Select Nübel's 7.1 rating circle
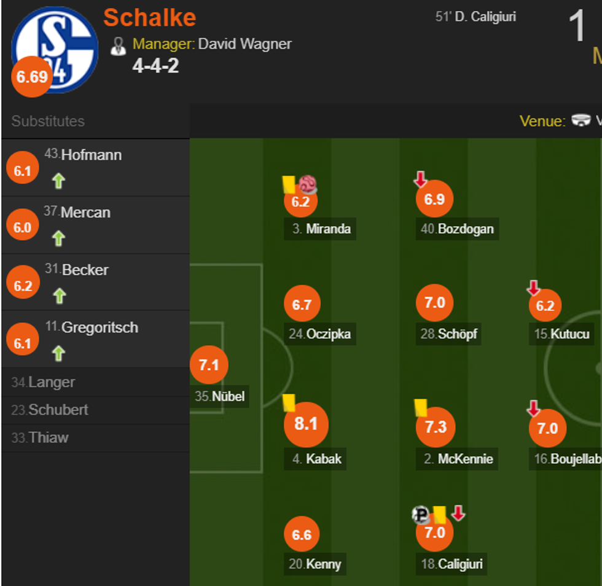Viewport: 602px width, 586px height. click(x=209, y=365)
